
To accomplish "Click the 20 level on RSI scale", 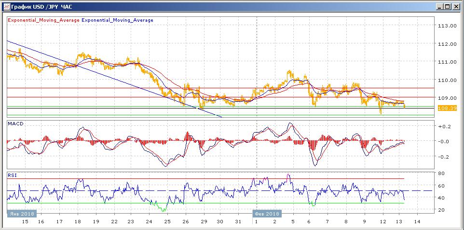I will click(441, 210).
